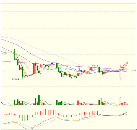Viewport: 137px width, 130px height.
Task: Click the lowest trough of the MACD line
Action: 28,129
